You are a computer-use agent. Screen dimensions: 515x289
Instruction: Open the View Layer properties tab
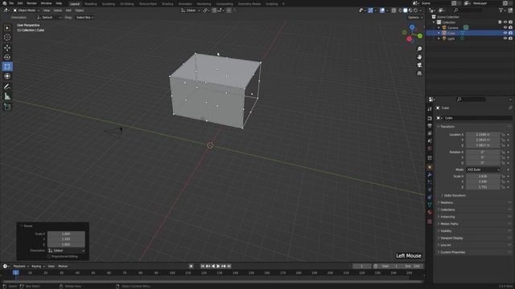(430, 134)
